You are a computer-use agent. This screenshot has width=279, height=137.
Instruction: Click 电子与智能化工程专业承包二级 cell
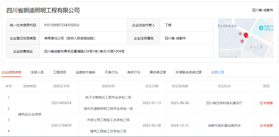(x=108, y=97)
